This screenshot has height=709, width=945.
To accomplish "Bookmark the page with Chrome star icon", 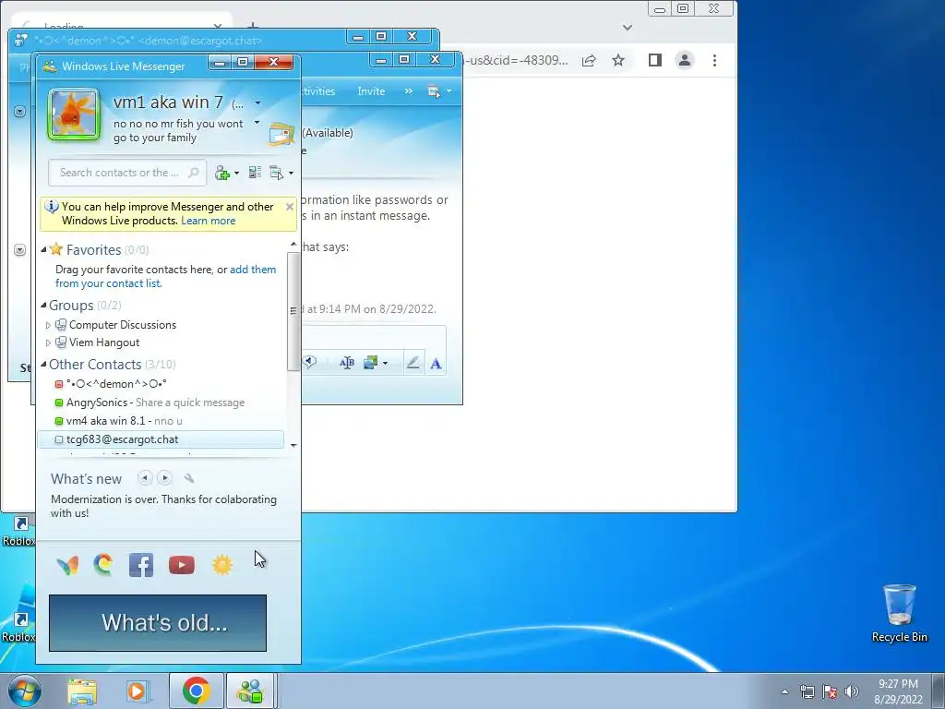I will (x=618, y=60).
